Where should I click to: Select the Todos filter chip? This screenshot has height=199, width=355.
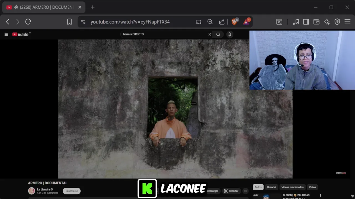(258, 187)
